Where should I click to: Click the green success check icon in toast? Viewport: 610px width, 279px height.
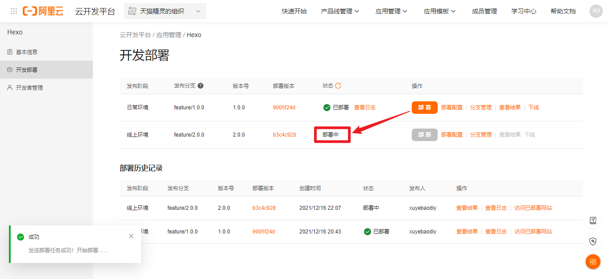pos(21,237)
